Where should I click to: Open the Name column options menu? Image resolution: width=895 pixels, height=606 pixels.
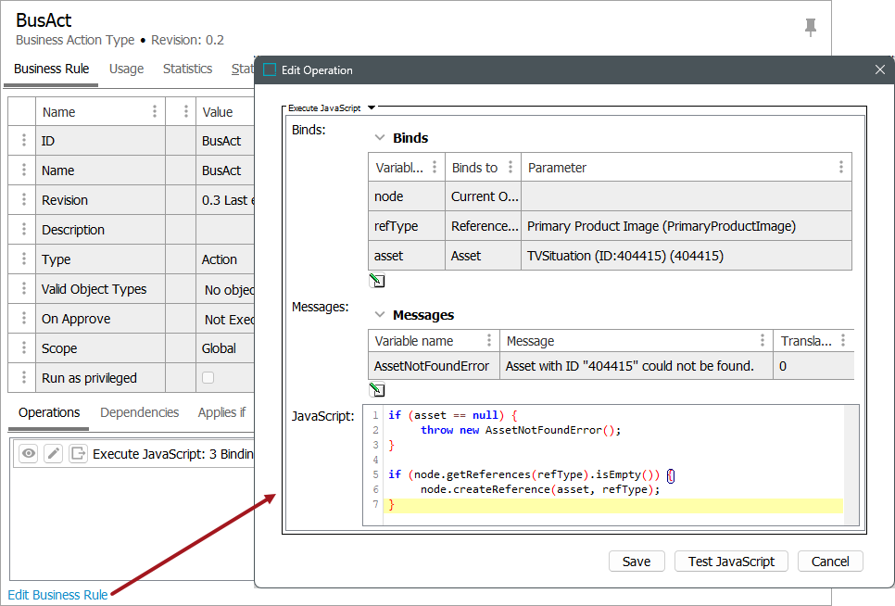(154, 112)
